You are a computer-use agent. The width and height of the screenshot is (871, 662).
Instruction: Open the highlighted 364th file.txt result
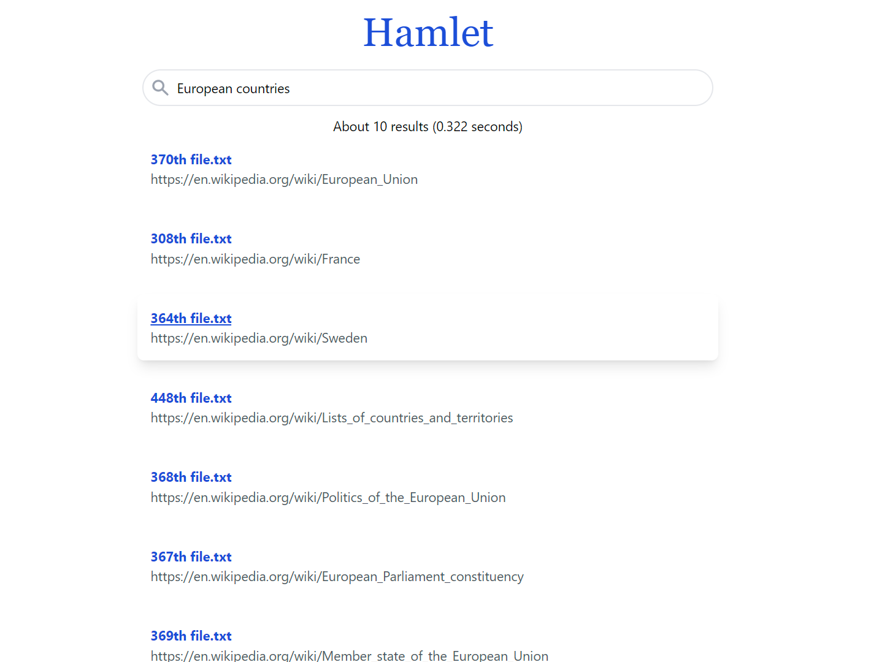pos(191,318)
